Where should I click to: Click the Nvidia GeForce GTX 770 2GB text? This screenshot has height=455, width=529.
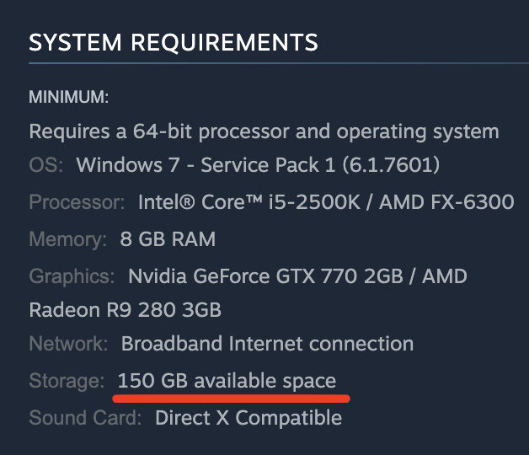[x=265, y=276]
